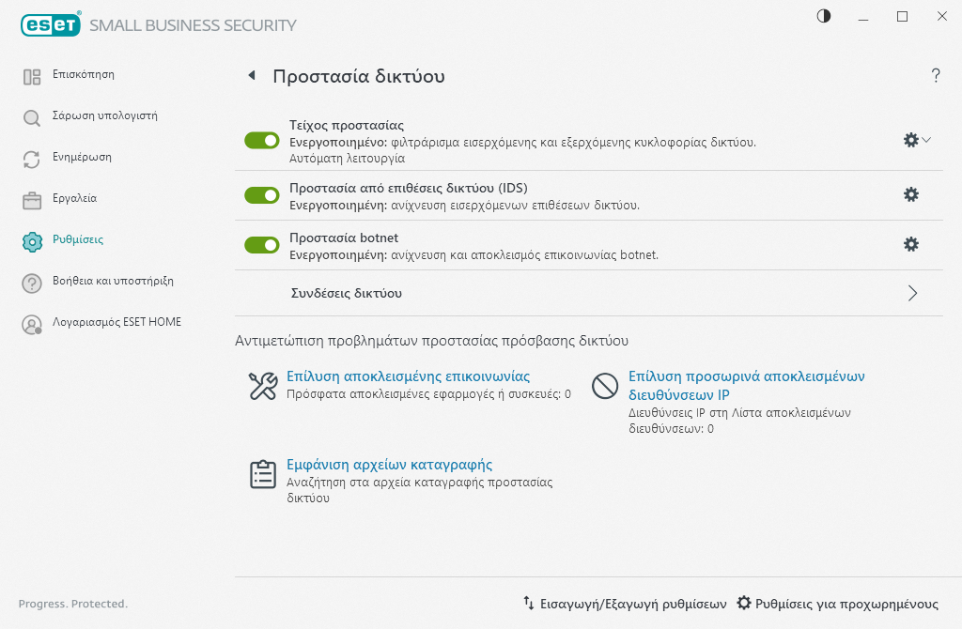Viewport: 962px width, 629px height.
Task: Click the Σάρωση υπολογιστή magnifier icon
Action: click(x=32, y=118)
